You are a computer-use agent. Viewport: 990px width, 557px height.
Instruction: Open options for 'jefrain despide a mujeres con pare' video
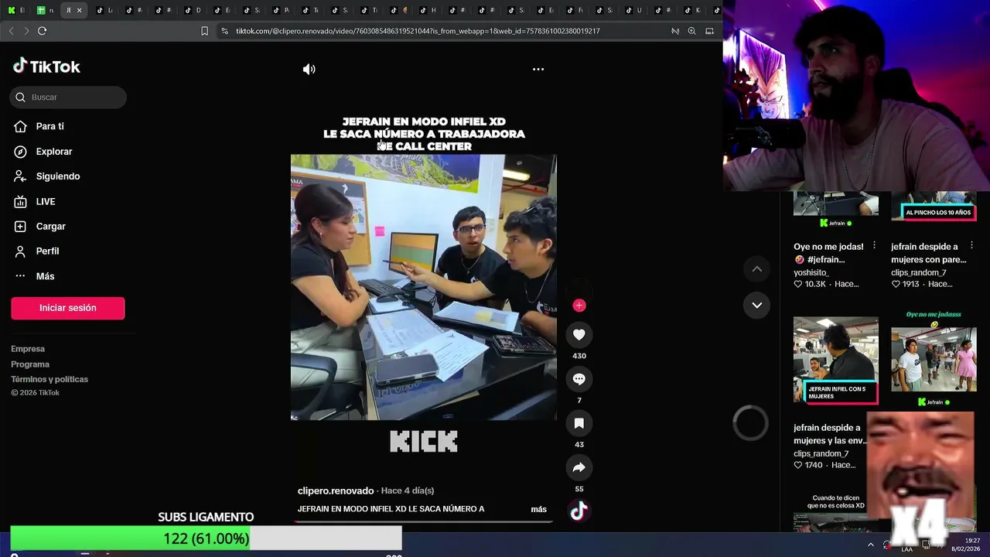coord(971,246)
